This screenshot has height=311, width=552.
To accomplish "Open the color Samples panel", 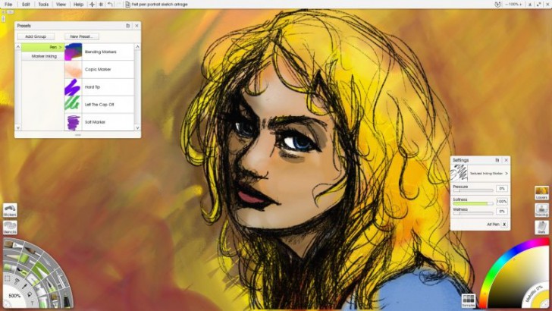I will click(469, 301).
